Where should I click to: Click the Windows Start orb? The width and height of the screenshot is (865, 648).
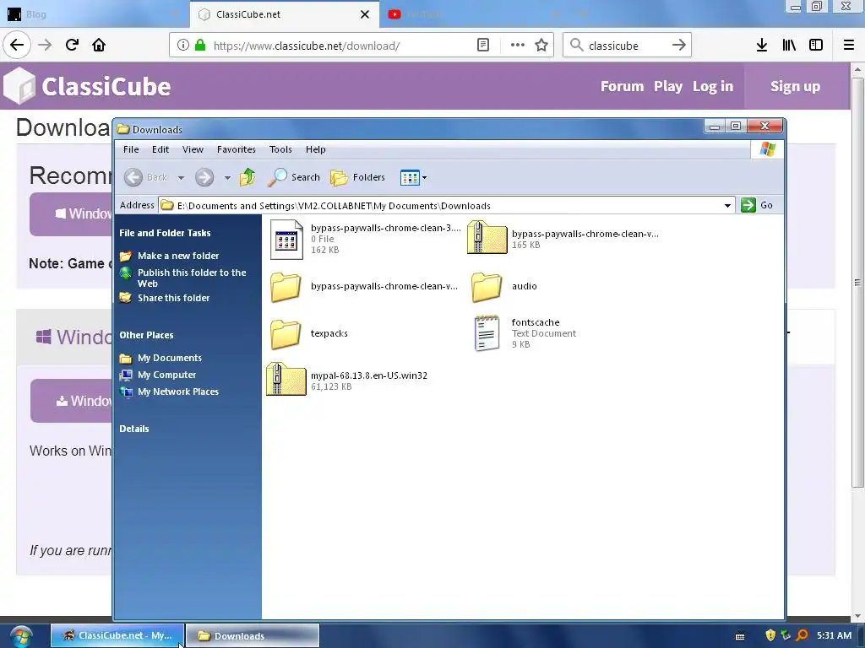click(x=21, y=636)
